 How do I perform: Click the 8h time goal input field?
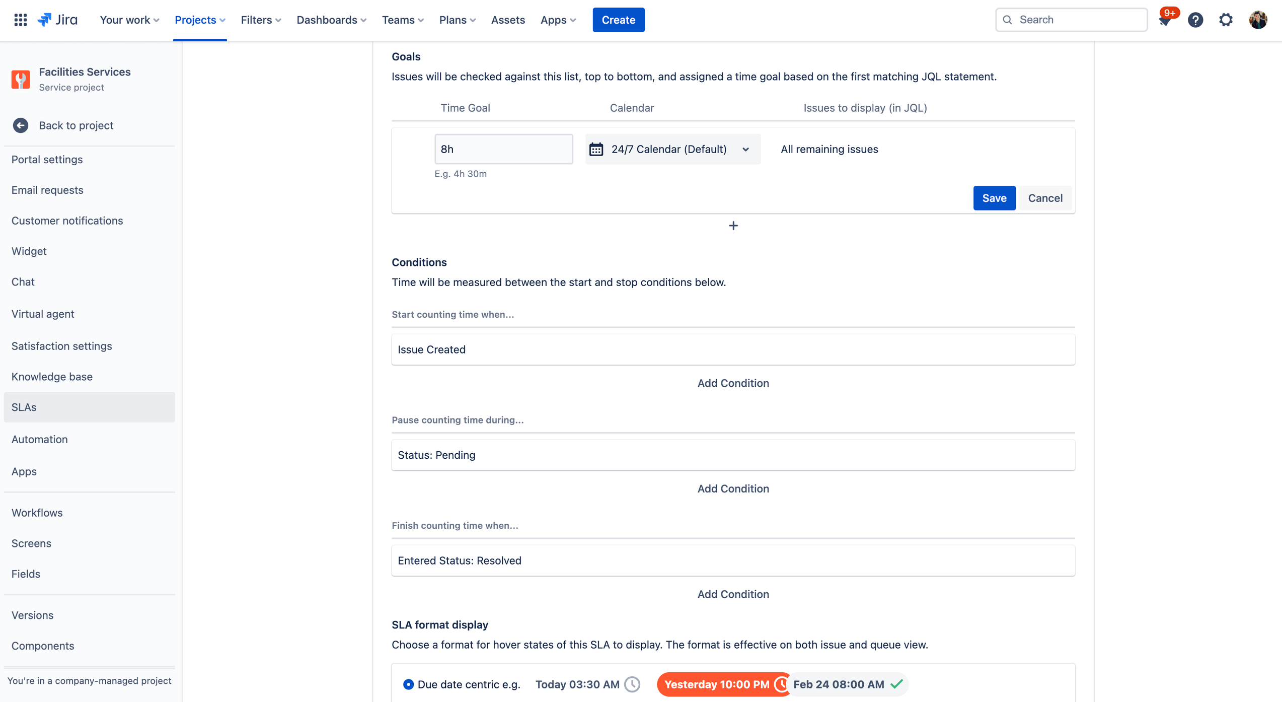[504, 149]
